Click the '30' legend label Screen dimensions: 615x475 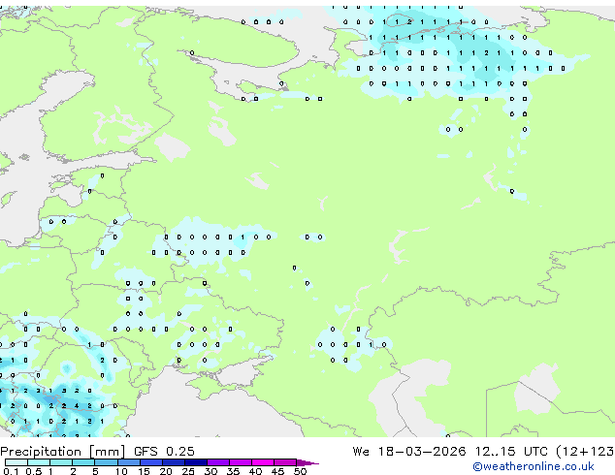[x=211, y=471]
